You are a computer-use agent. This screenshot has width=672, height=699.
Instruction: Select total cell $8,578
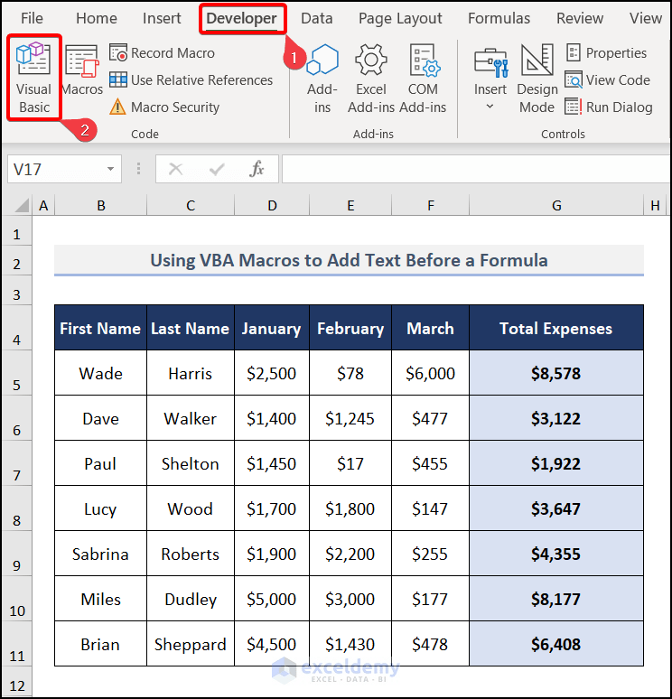(556, 373)
